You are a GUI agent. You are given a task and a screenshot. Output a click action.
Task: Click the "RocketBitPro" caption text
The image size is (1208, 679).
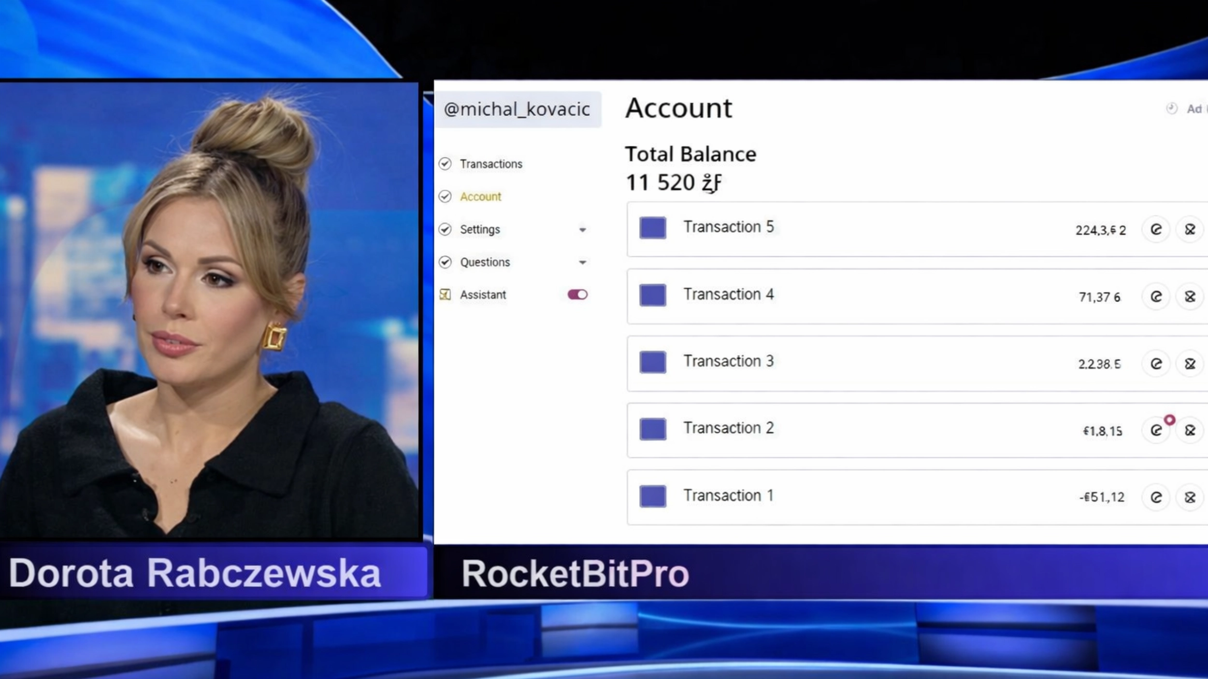(x=575, y=574)
